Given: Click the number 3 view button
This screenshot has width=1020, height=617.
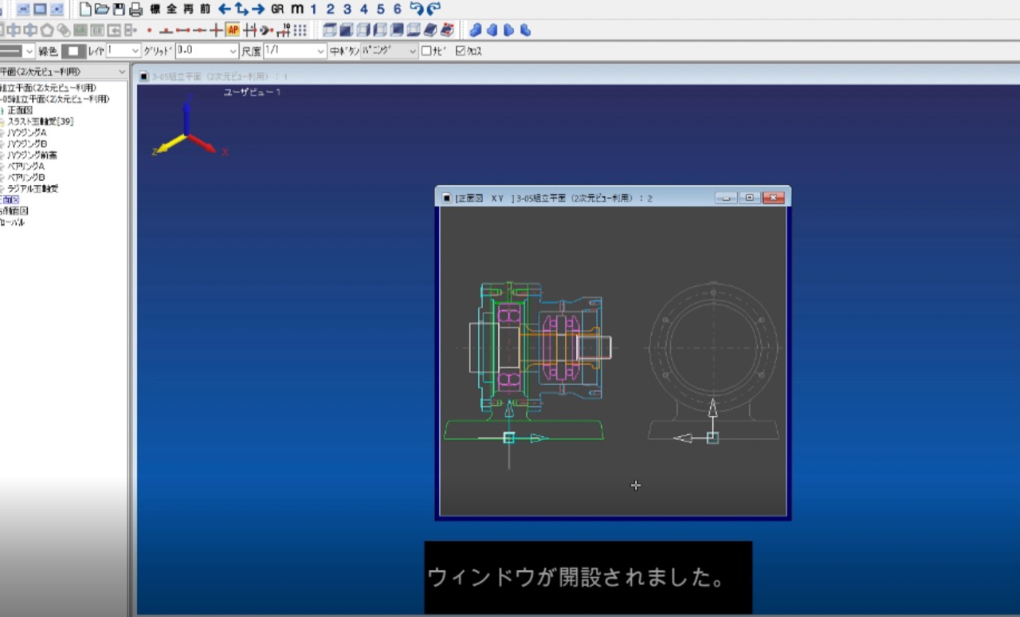Looking at the screenshot, I should (347, 9).
